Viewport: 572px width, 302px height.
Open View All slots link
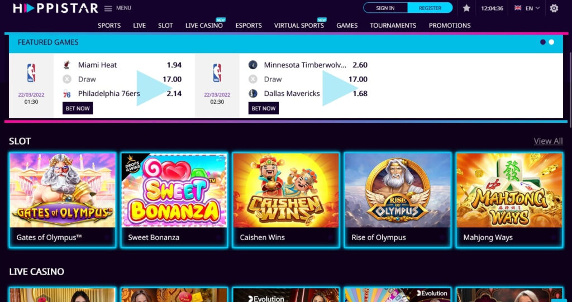tap(549, 141)
